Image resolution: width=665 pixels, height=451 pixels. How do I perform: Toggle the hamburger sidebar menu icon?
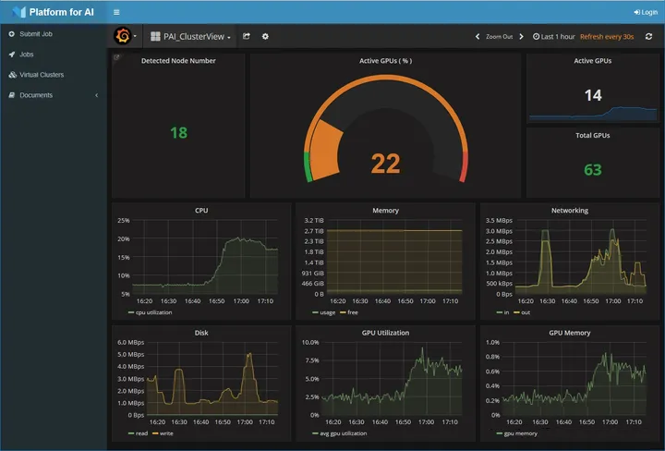click(x=116, y=12)
